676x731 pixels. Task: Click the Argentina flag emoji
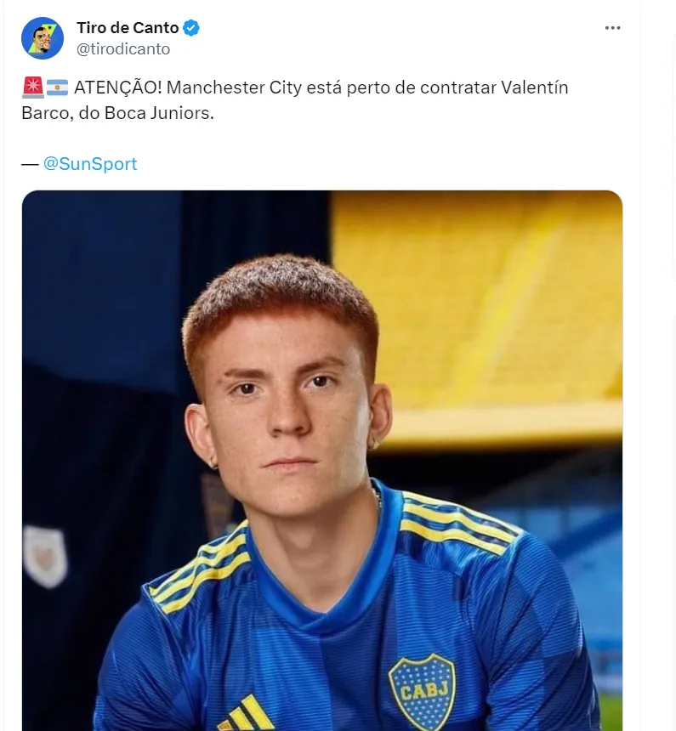(58, 88)
